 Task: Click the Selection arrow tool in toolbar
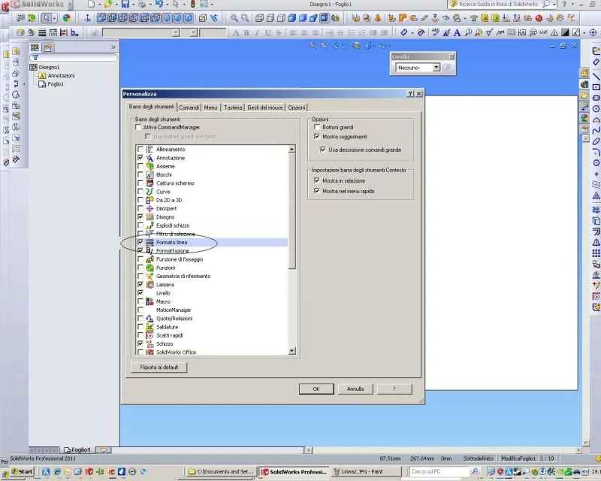(47, 18)
